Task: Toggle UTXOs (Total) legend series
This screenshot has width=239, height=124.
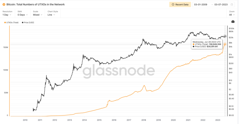Action: click(11, 23)
